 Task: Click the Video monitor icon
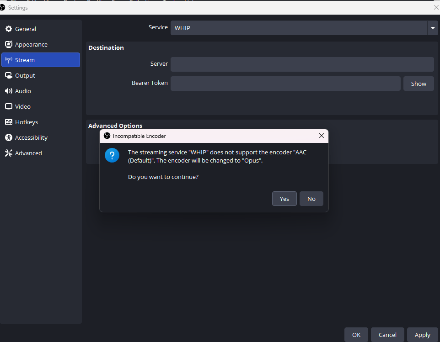[8, 106]
